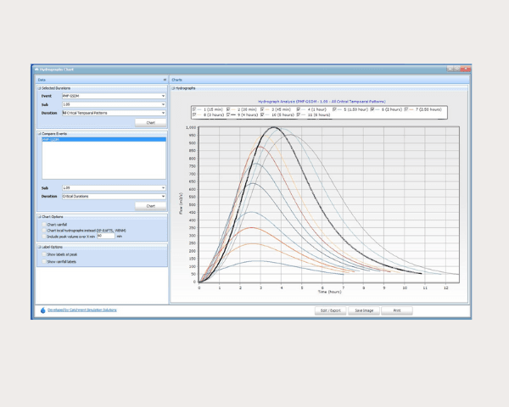Collapse the Data panel with double-arrow icon
Viewport: 509px width, 407px height.
pyautogui.click(x=165, y=80)
